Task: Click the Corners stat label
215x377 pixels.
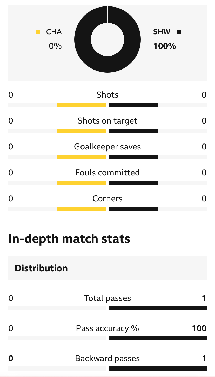Action: tap(107, 198)
